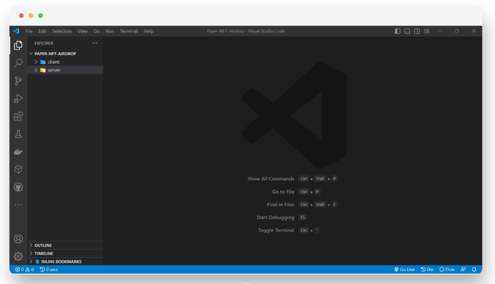Viewport: 495px width, 284px height.
Task: Open the cube package icon view
Action: coord(19,170)
